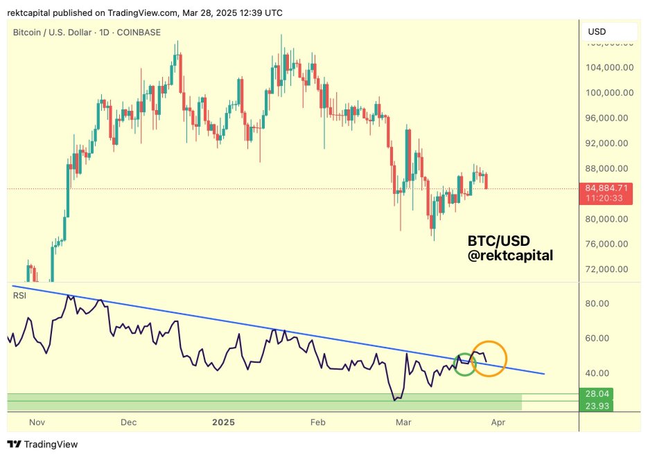Click the Apr marker on time axis
Image resolution: width=648 pixels, height=457 pixels.
(x=498, y=422)
